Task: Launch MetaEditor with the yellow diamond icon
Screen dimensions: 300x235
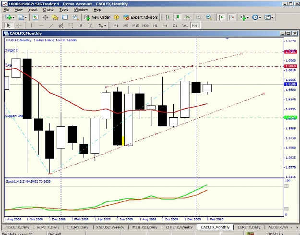Action: tap(116, 17)
